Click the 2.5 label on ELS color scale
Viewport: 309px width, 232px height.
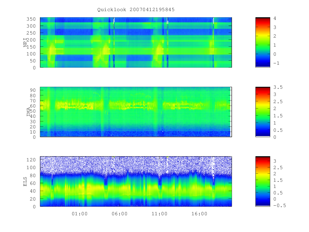coord(278,168)
